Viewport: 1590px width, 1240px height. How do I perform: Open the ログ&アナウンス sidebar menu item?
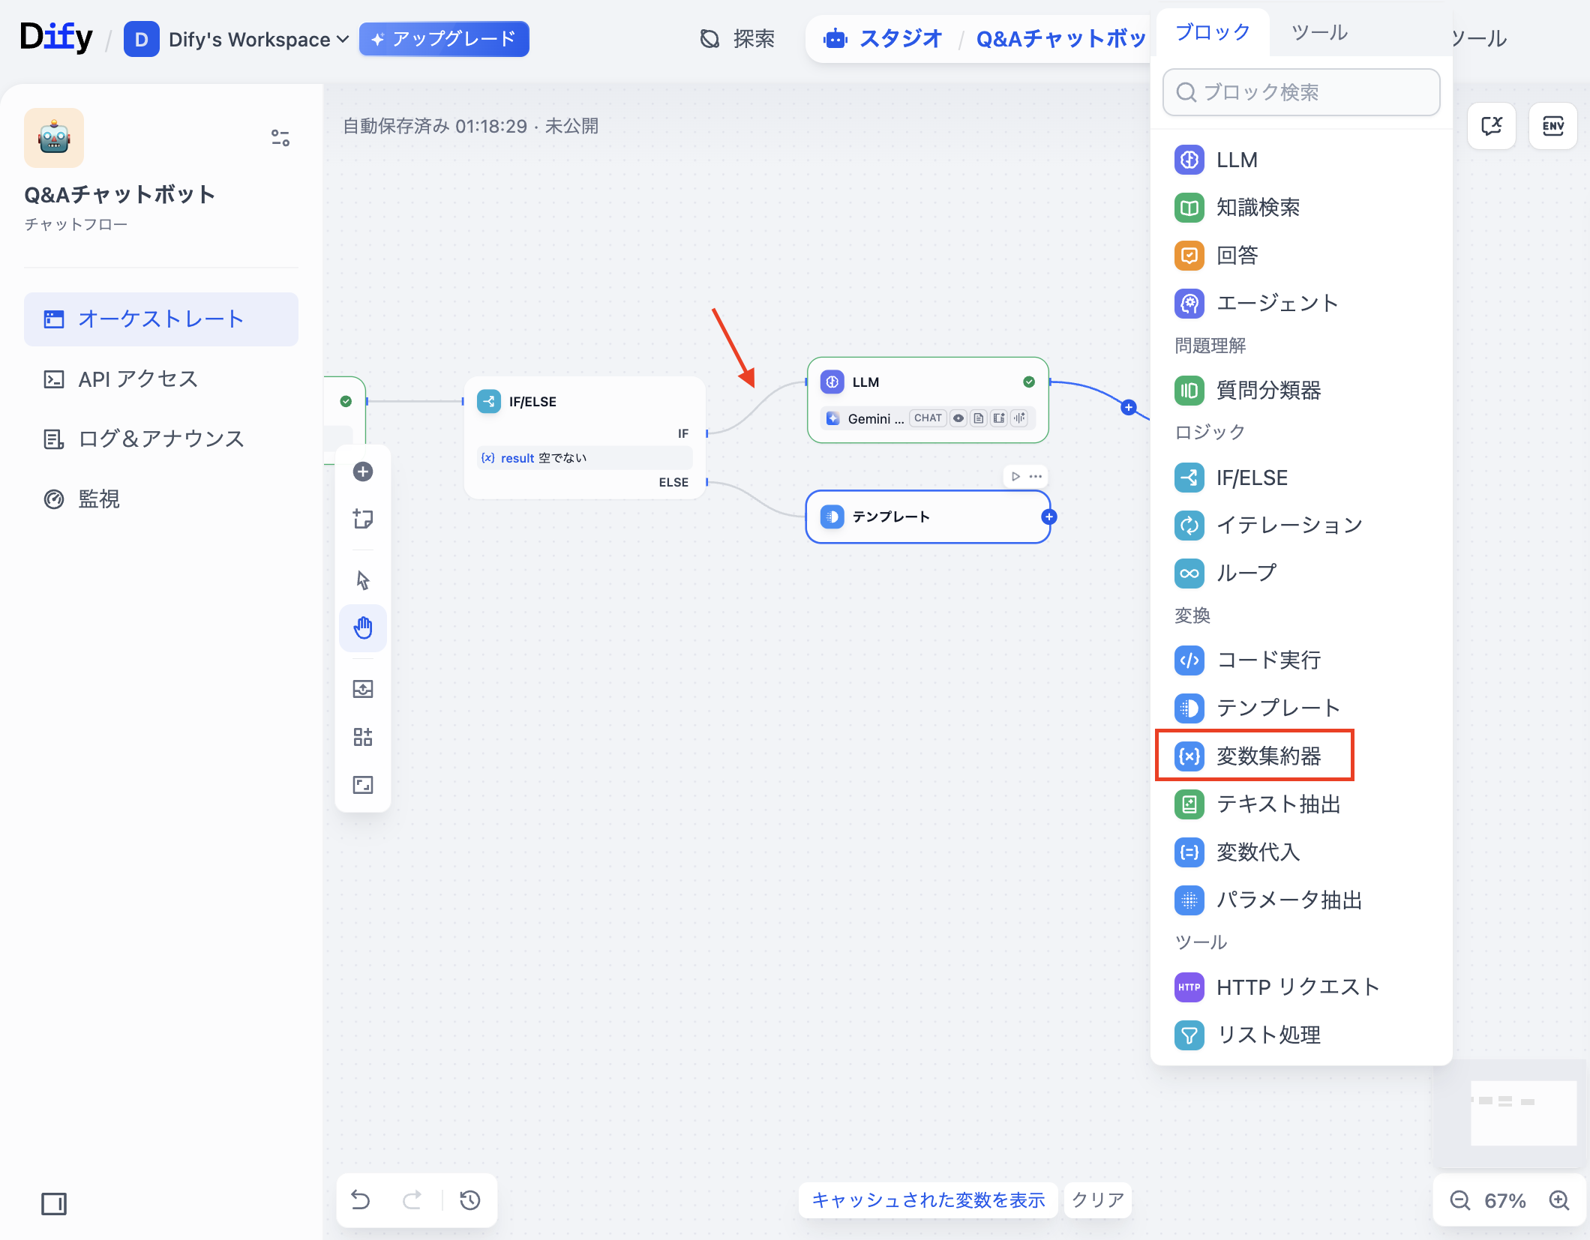tap(161, 439)
